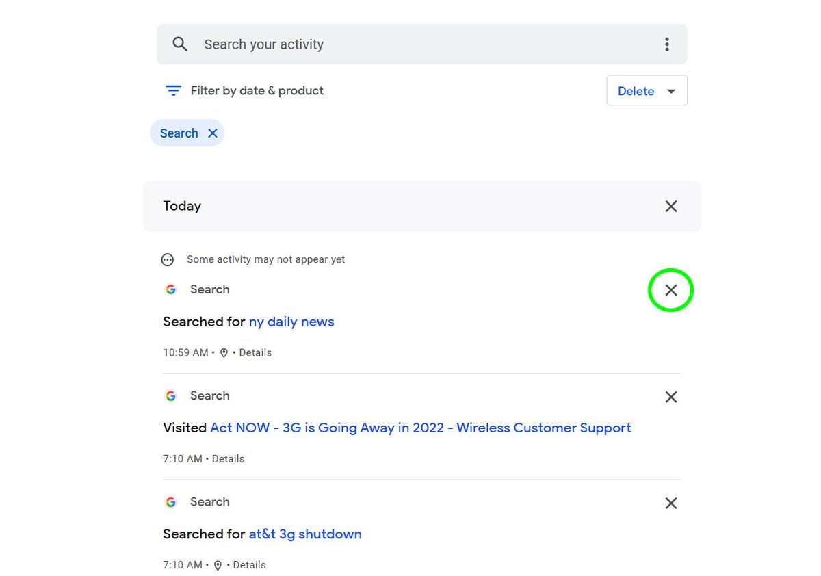Click Details on the 7:10 AM visited entry
Viewport: 821px width, 576px height.
[x=227, y=458]
